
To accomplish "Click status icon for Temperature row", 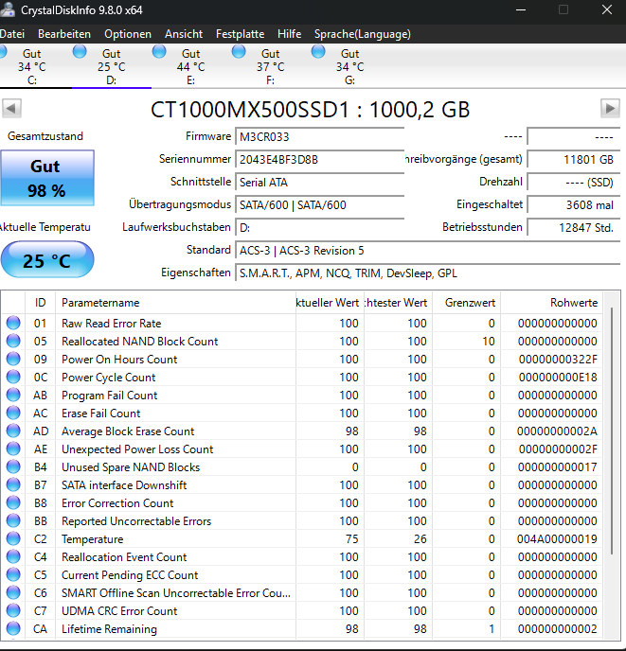I will pyautogui.click(x=13, y=538).
